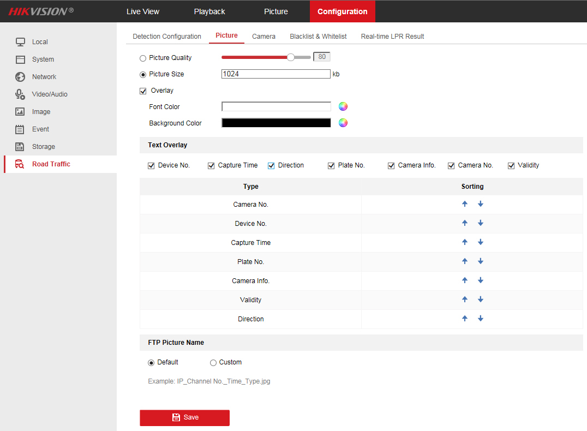Viewport: 587px width, 431px height.
Task: Toggle the Plate No. text overlay checkbox
Action: (x=331, y=166)
